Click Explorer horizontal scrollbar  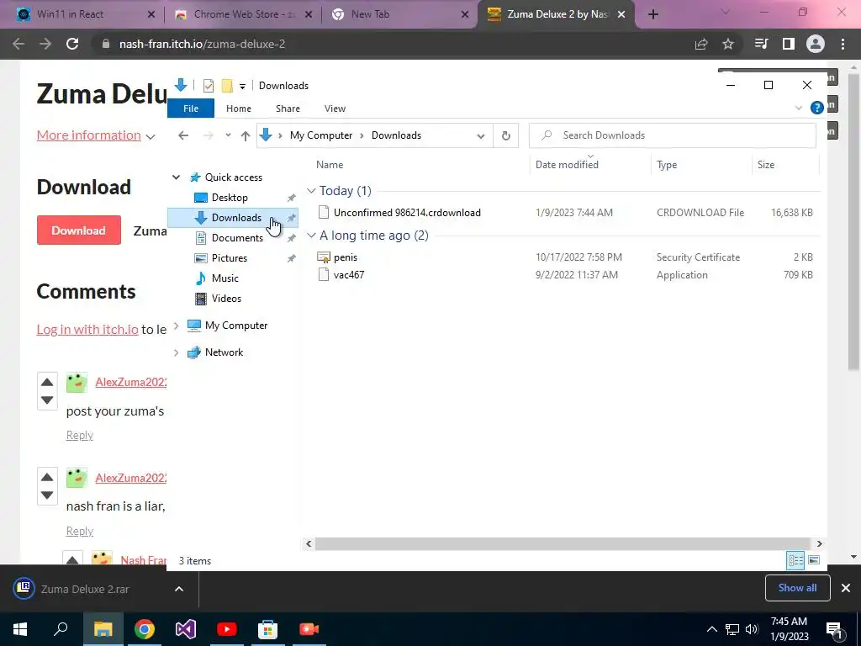(x=563, y=543)
